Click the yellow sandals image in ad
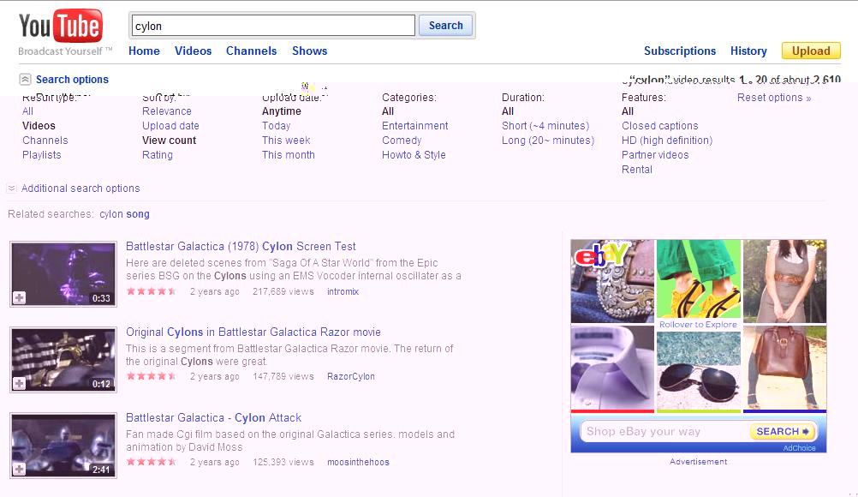Screen dimensions: 858x497 coord(698,278)
